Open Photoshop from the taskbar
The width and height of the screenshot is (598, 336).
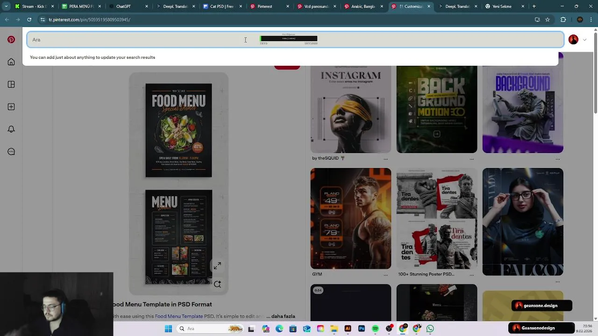(362, 329)
